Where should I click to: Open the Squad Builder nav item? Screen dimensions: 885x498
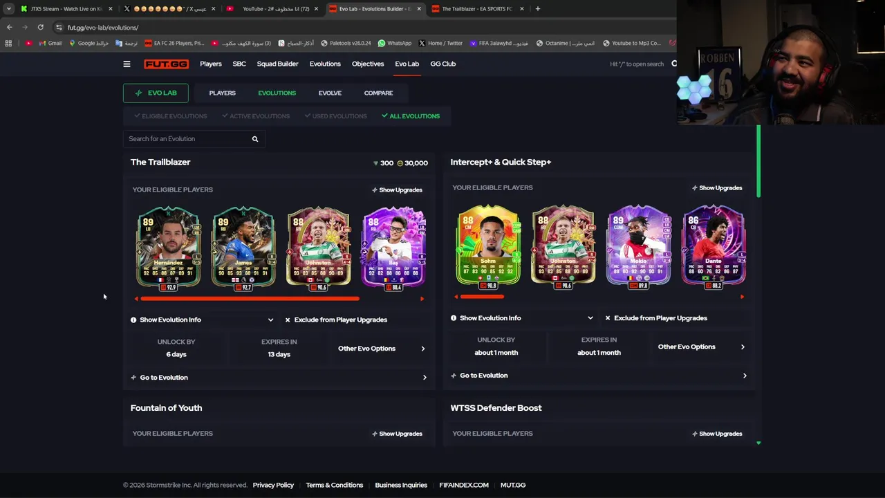click(x=277, y=64)
